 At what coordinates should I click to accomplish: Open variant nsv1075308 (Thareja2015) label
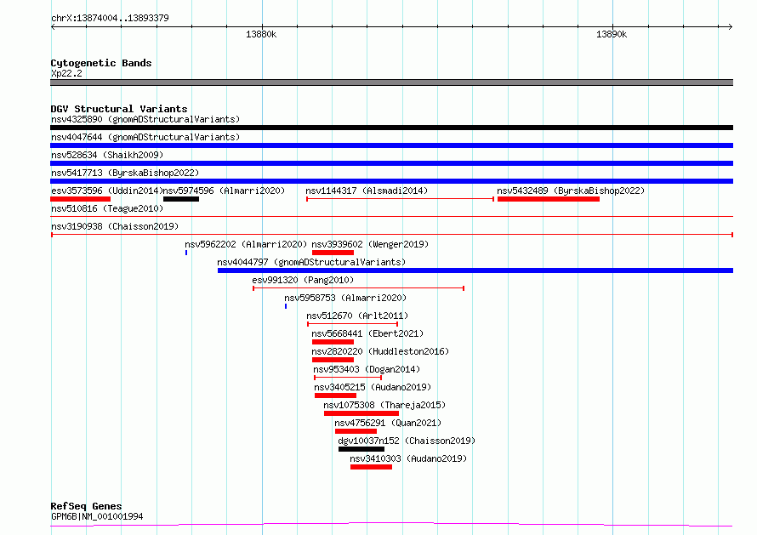[x=384, y=405]
